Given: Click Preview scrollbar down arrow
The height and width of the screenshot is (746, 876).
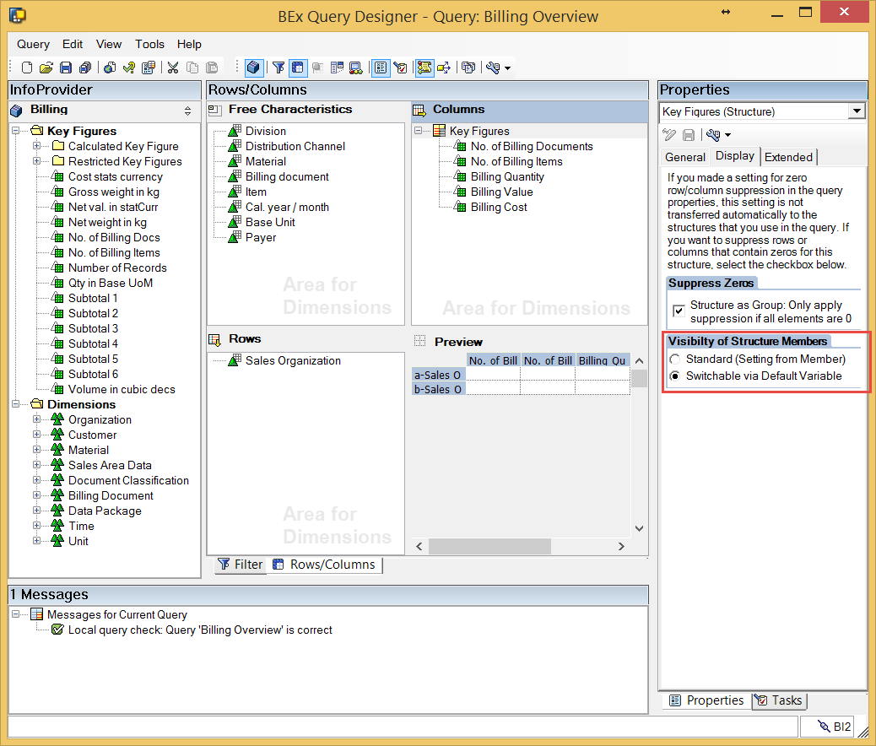Looking at the screenshot, I should coord(640,528).
